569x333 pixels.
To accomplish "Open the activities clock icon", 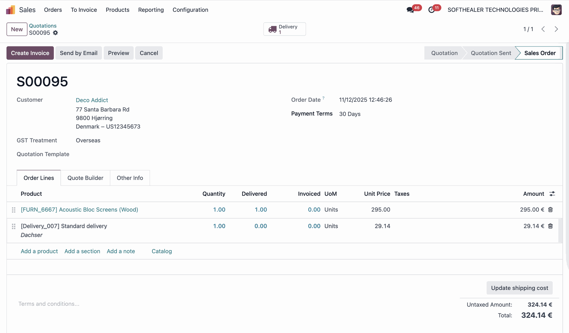I will coord(431,10).
